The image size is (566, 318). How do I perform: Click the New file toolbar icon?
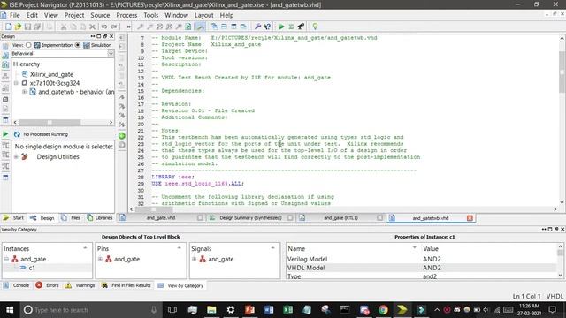coord(8,26)
